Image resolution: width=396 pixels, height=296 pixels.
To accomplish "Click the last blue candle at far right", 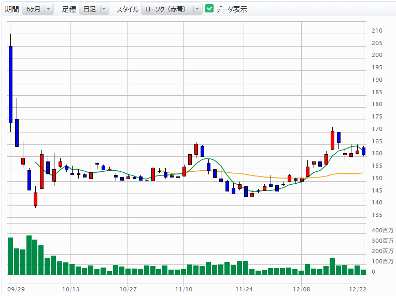I will pos(363,151).
